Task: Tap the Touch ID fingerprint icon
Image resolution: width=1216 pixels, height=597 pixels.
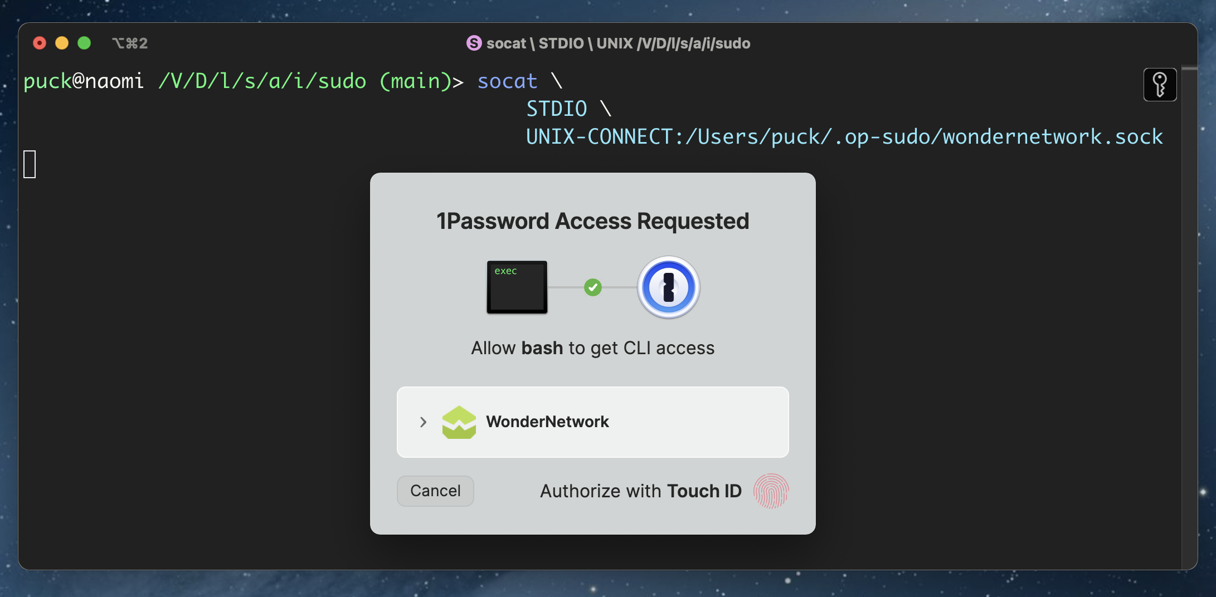Action: pos(771,491)
